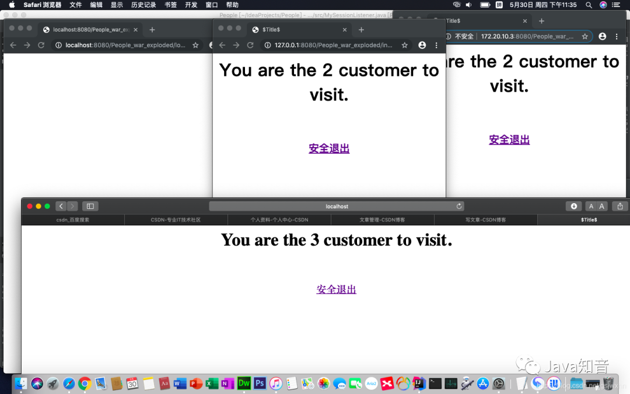Click the smaller text size A in Safari
Screen dimensions: 630x394
pos(590,206)
